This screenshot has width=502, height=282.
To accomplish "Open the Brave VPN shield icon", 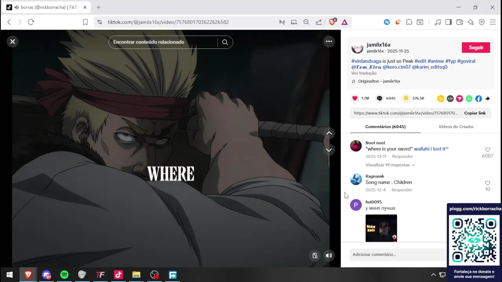I will click(482, 22).
